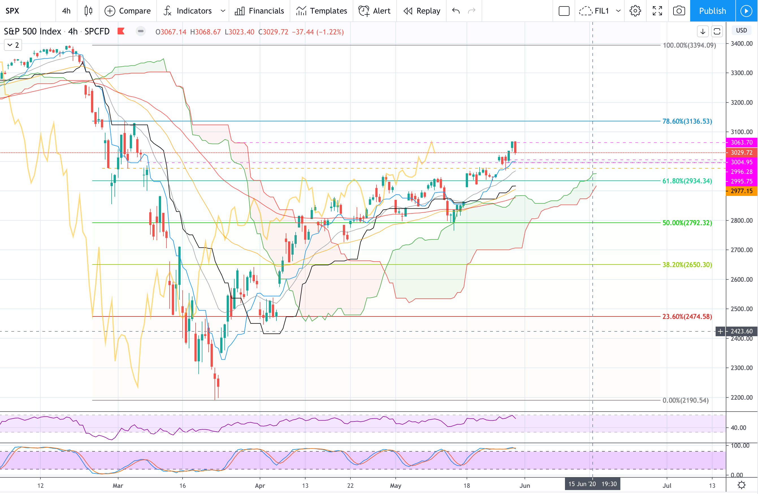
Task: Start bar Replay mode
Action: [x=422, y=11]
